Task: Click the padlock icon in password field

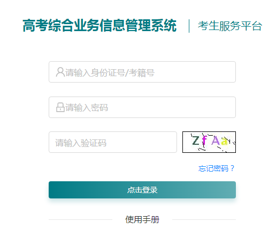Action: [x=60, y=107]
